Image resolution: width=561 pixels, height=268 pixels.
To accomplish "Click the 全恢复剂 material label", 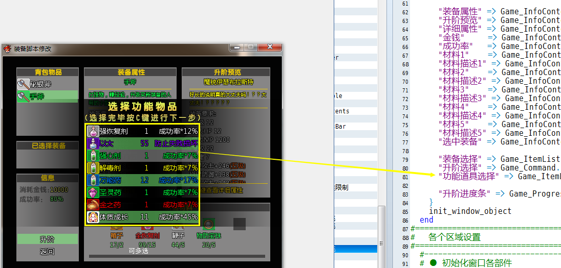I will click(147, 236).
